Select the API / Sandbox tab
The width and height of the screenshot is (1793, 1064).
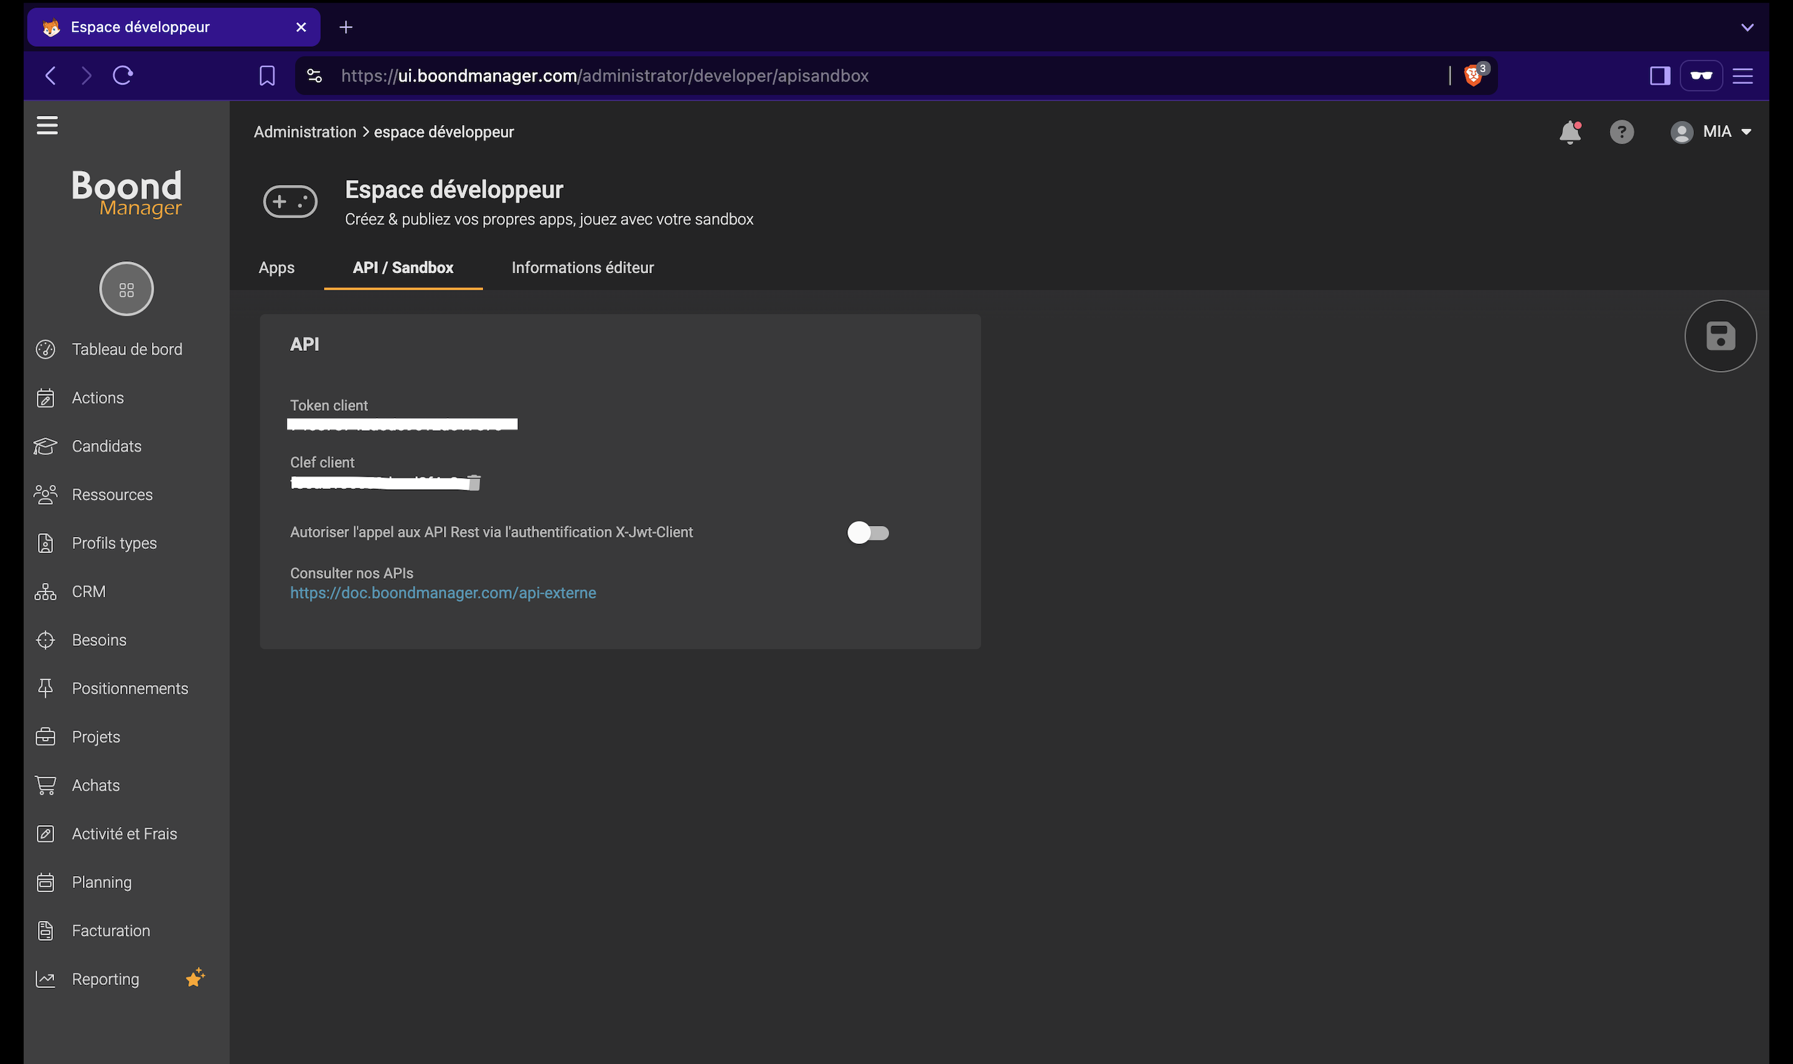click(x=403, y=268)
